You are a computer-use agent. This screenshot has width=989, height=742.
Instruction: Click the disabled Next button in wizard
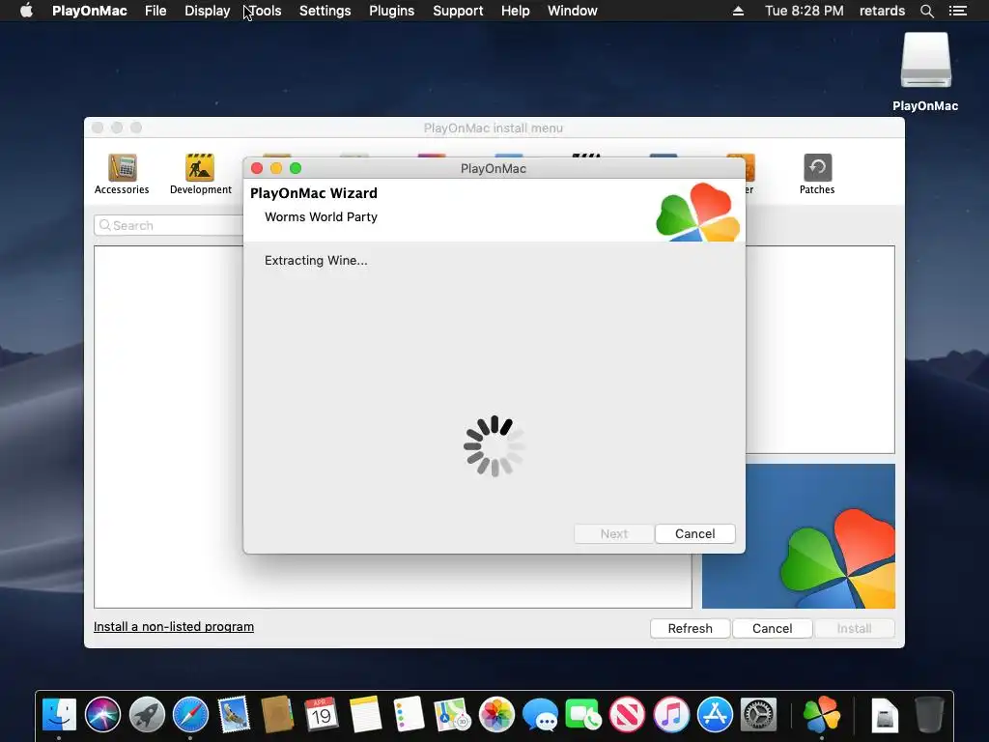(613, 533)
